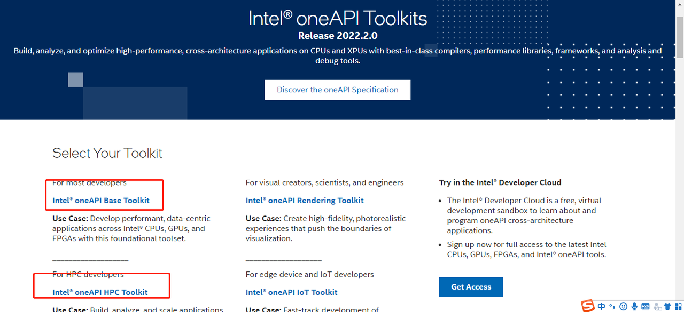Open the IME skin shirt icon
This screenshot has height=312, width=684.
pyautogui.click(x=667, y=307)
